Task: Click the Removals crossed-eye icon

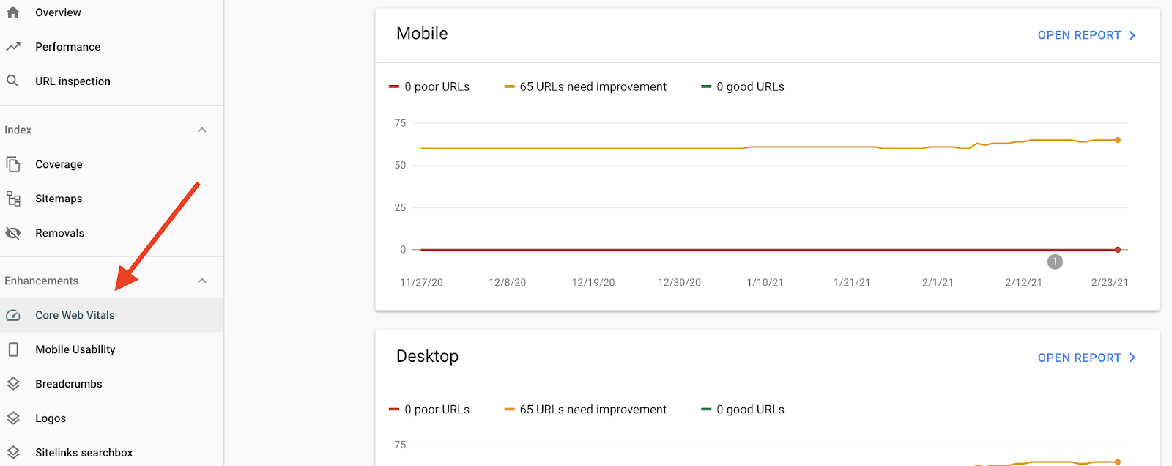Action: pos(13,233)
